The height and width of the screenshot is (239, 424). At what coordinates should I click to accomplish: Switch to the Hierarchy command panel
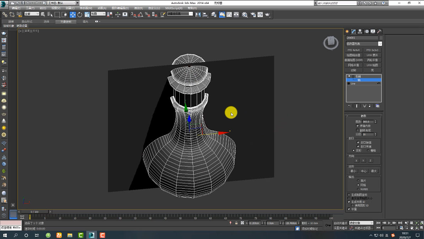pos(360,31)
